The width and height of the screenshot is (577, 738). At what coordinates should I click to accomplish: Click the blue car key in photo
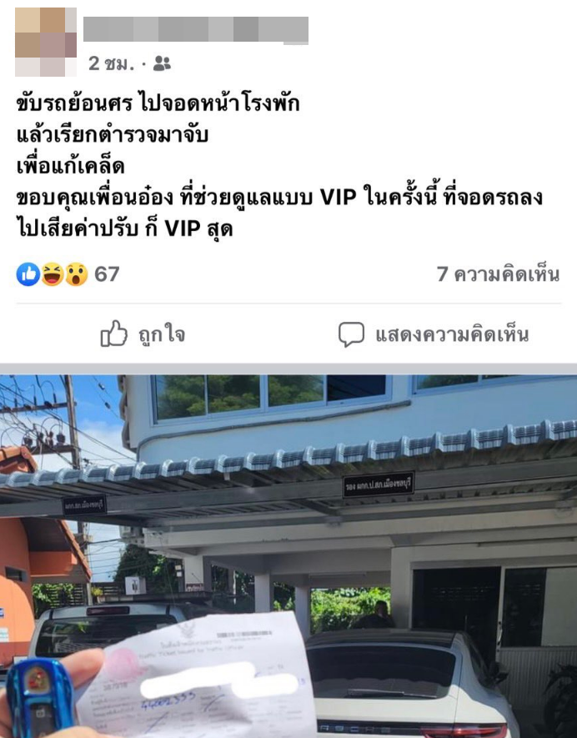(39, 698)
